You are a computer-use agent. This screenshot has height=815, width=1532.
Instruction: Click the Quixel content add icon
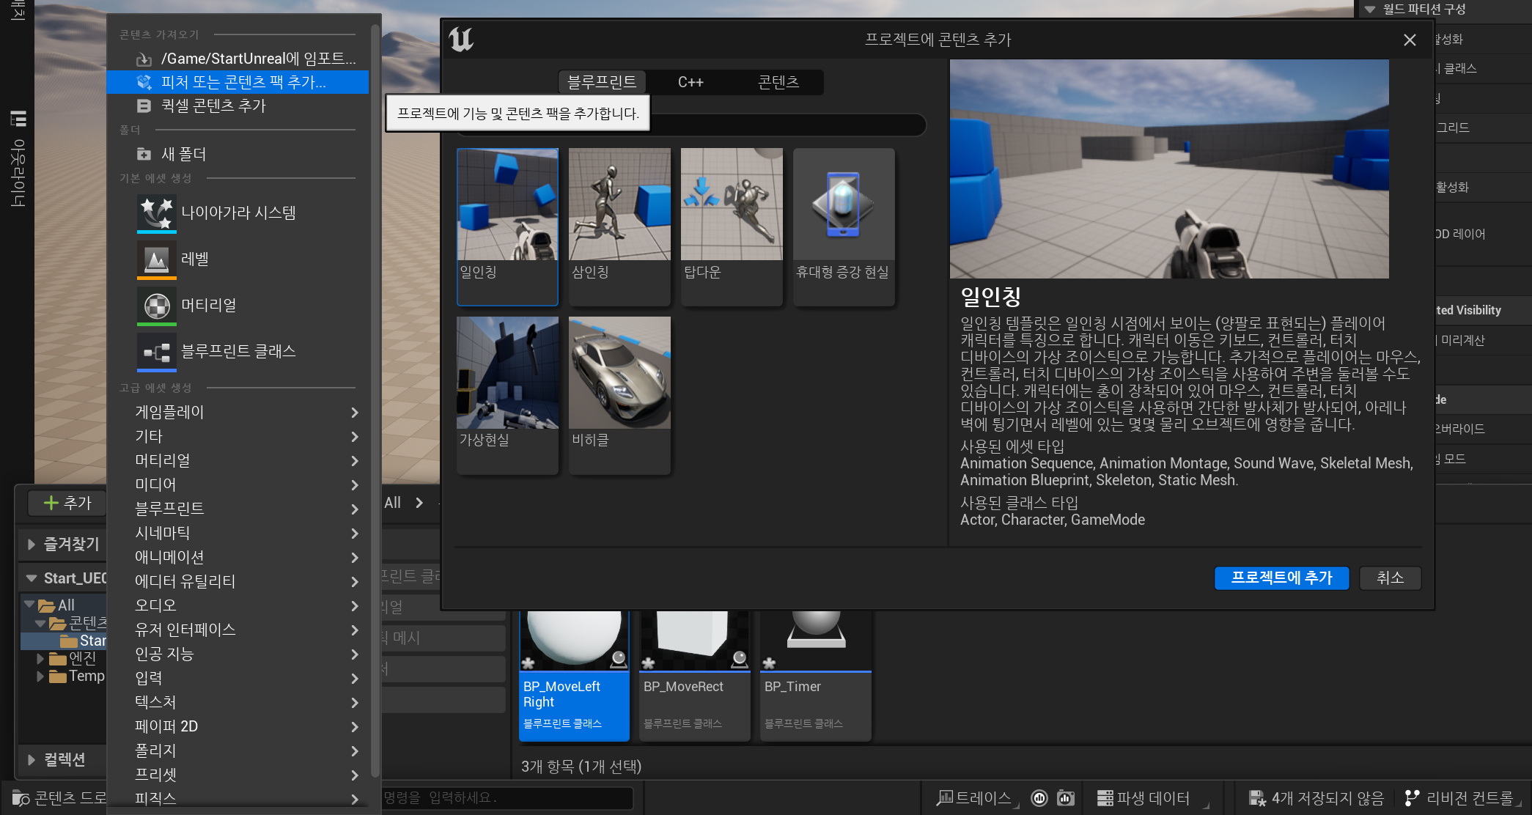point(144,106)
